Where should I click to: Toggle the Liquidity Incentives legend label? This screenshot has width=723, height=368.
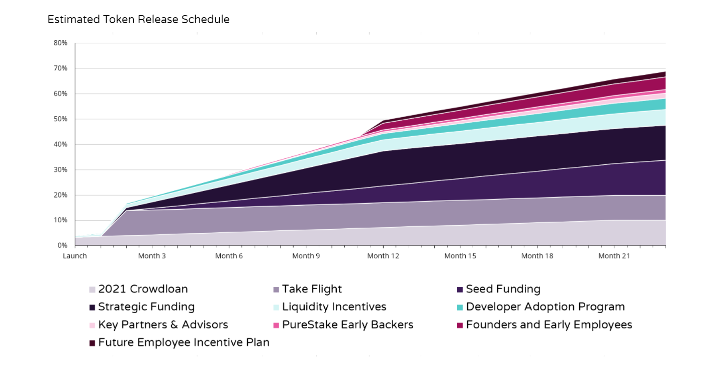pos(334,307)
